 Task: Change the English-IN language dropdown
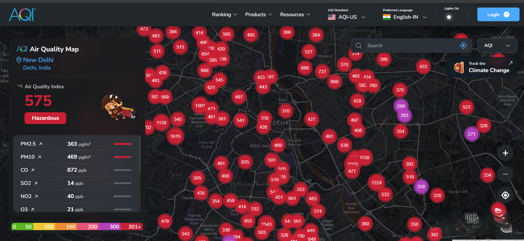(405, 17)
